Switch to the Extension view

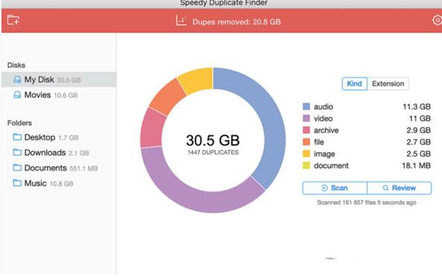(x=388, y=83)
